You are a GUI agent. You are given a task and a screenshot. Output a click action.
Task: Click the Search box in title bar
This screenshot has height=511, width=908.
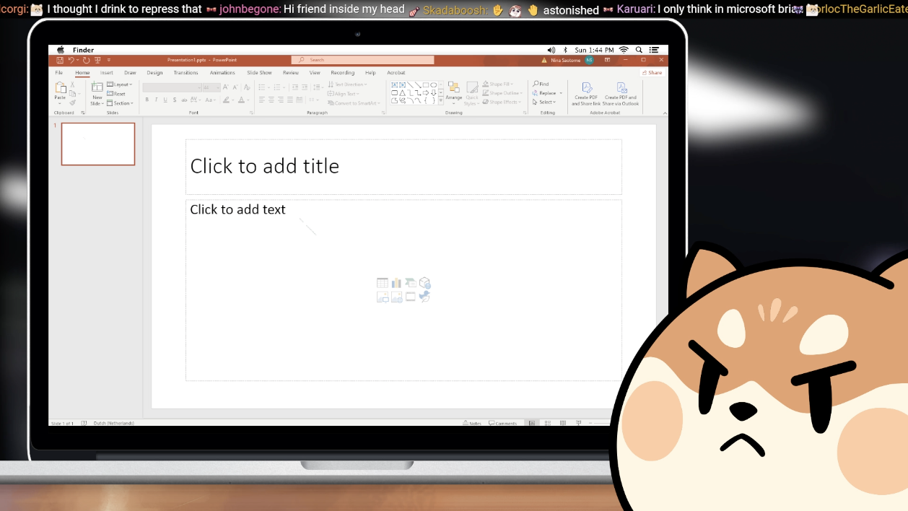click(x=363, y=60)
